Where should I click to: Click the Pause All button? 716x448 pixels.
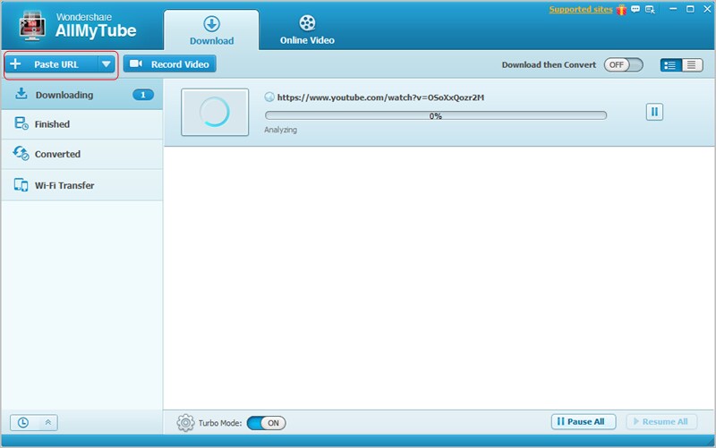[x=584, y=421]
